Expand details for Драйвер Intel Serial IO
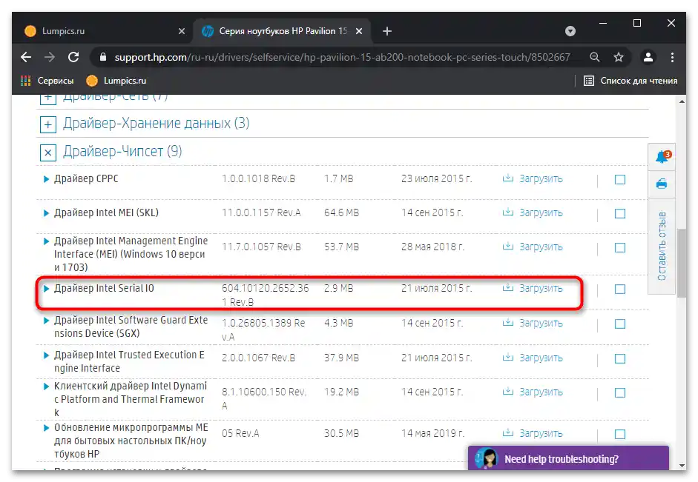The height and width of the screenshot is (482, 698). tap(46, 289)
